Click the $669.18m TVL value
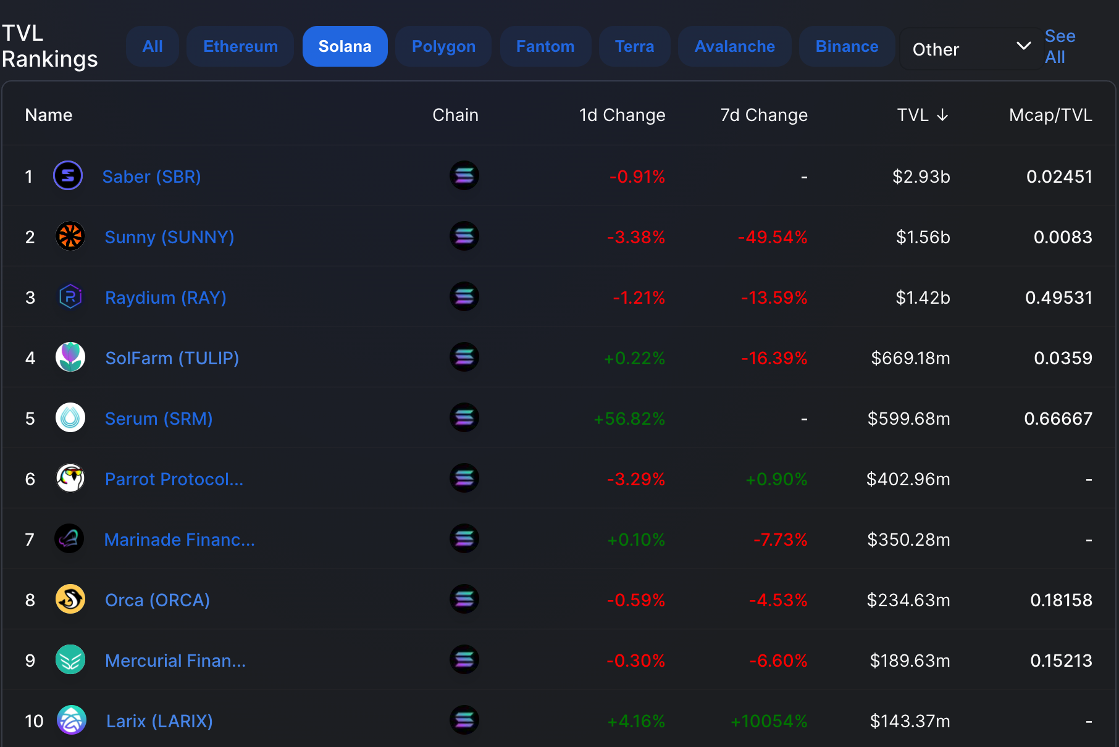This screenshot has height=747, width=1119. tap(911, 358)
